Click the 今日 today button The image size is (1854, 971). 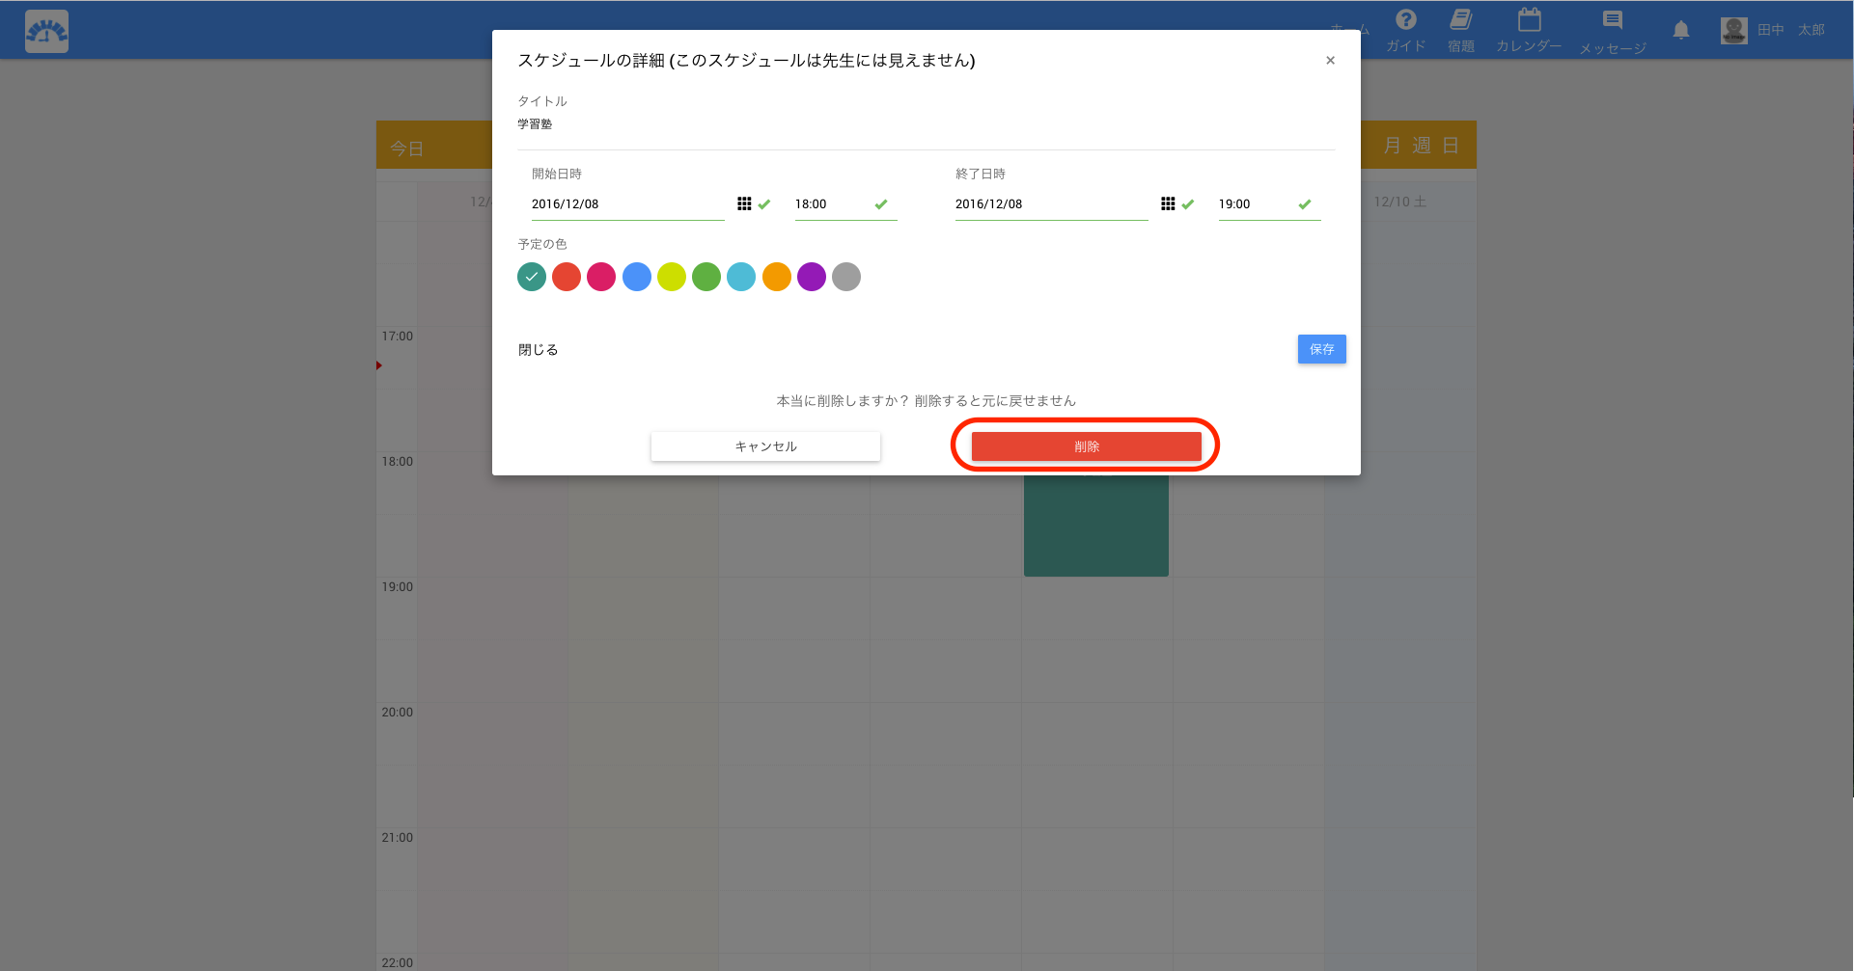point(407,148)
